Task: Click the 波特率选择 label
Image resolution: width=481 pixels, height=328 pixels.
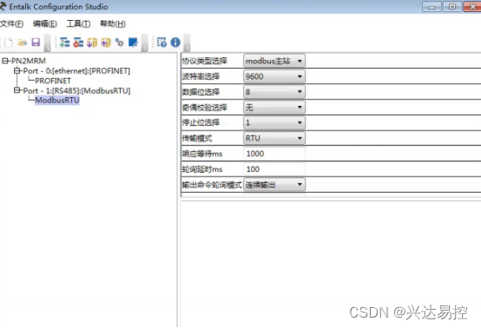Action: (201, 76)
